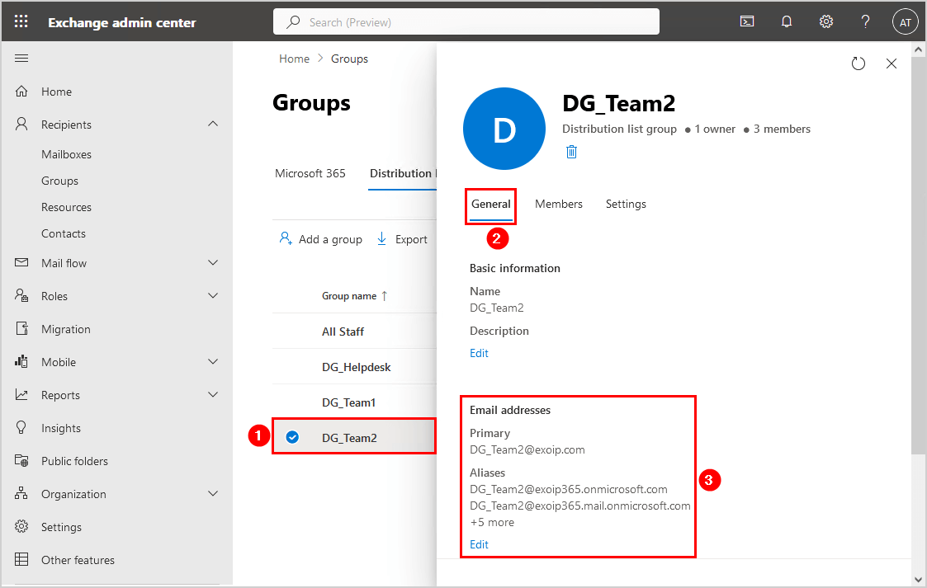Expand the Roles section chevron

click(213, 295)
